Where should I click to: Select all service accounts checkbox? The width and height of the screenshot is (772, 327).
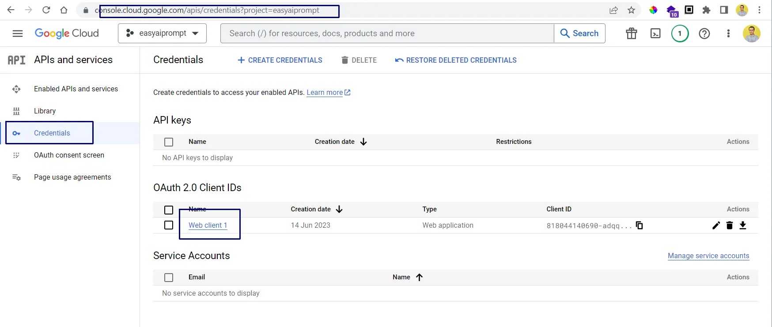click(169, 278)
